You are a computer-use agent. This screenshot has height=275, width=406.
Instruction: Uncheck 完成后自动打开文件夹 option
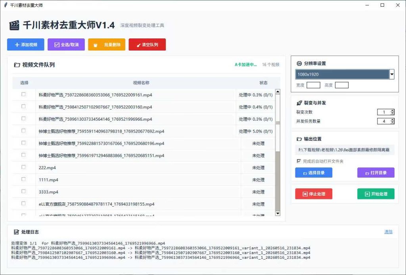click(x=299, y=161)
